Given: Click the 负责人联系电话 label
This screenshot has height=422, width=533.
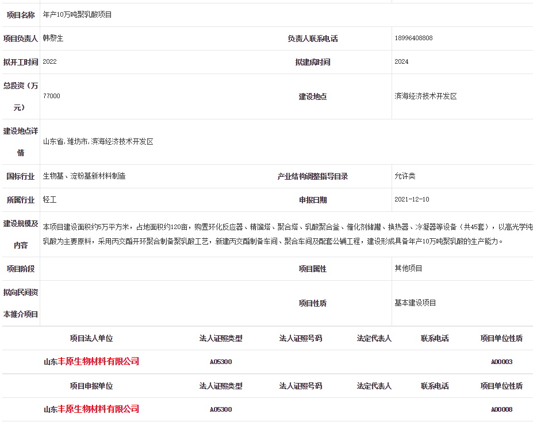Looking at the screenshot, I should coord(313,38).
